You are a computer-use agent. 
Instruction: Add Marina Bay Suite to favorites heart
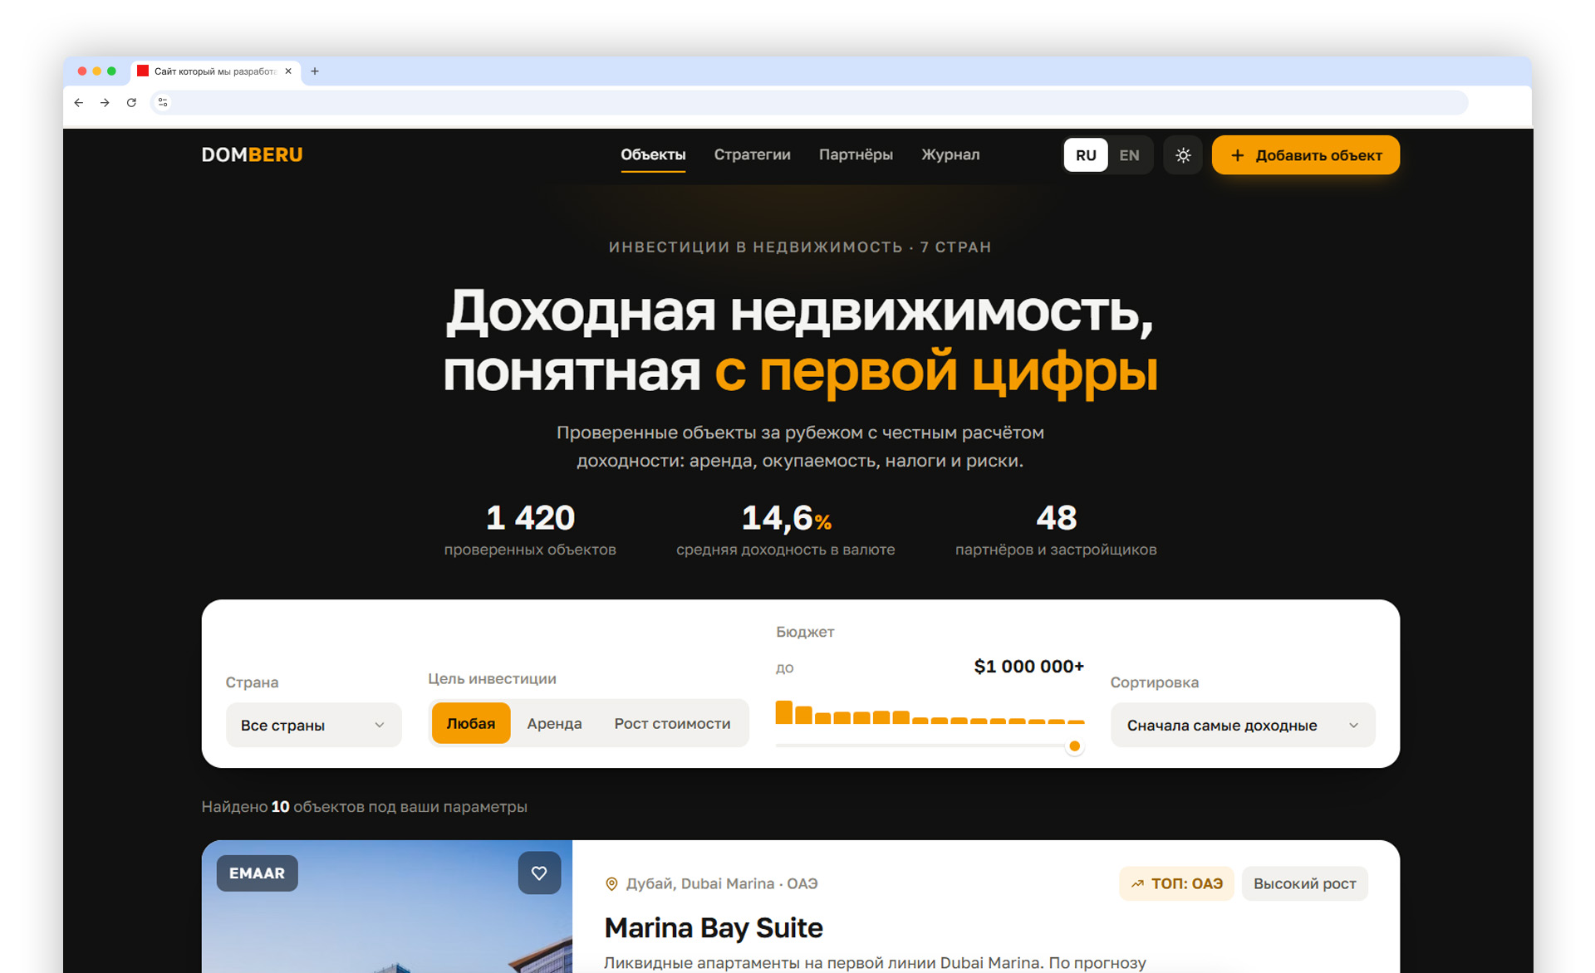pyautogui.click(x=539, y=873)
